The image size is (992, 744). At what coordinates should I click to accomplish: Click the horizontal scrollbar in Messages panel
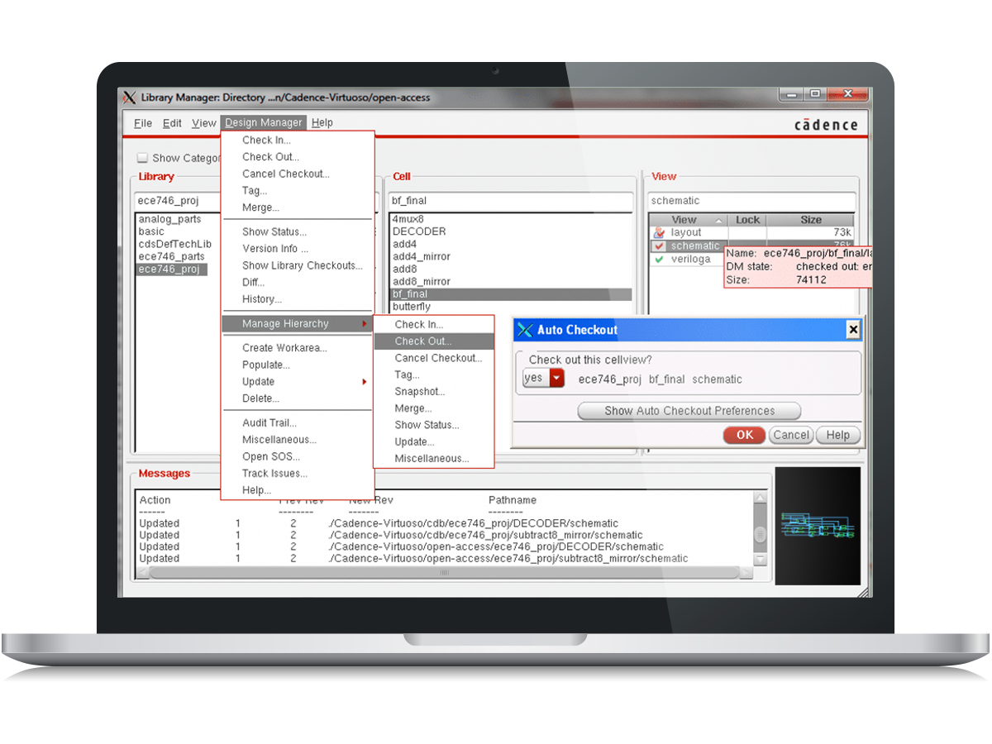446,571
